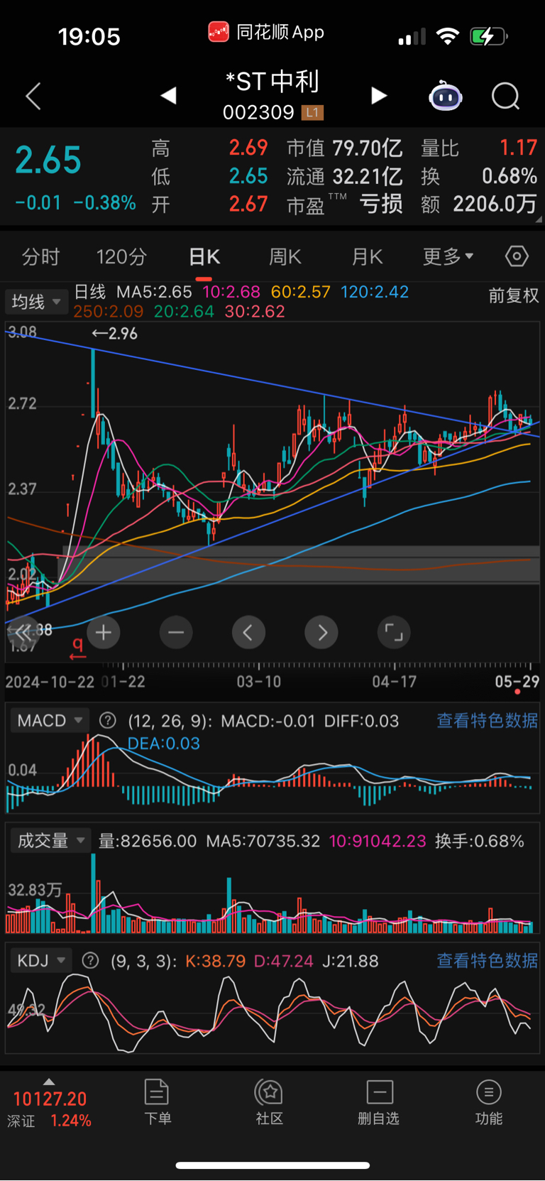The height and width of the screenshot is (1181, 545).
Task: Go to next stock with right triangle
Action: pos(379,95)
